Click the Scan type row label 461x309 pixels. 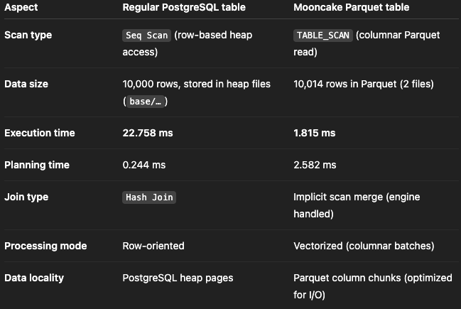[28, 35]
